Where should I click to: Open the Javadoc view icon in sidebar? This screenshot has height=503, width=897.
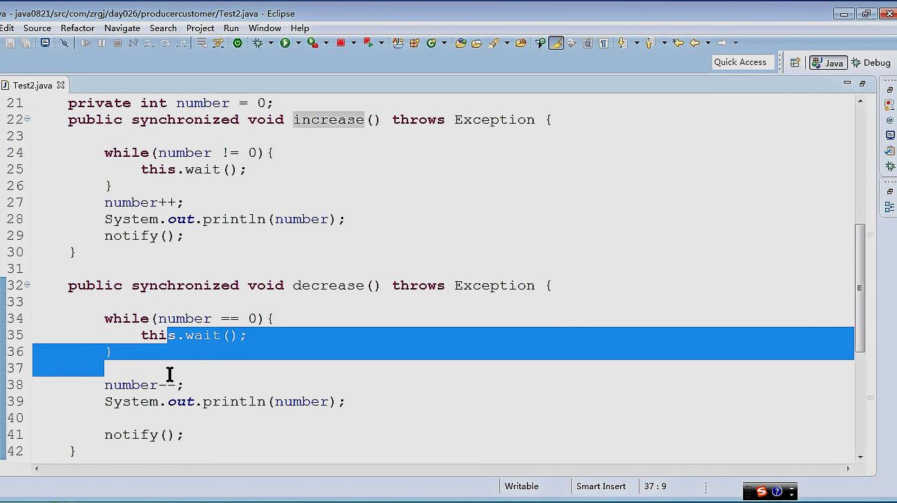890,120
